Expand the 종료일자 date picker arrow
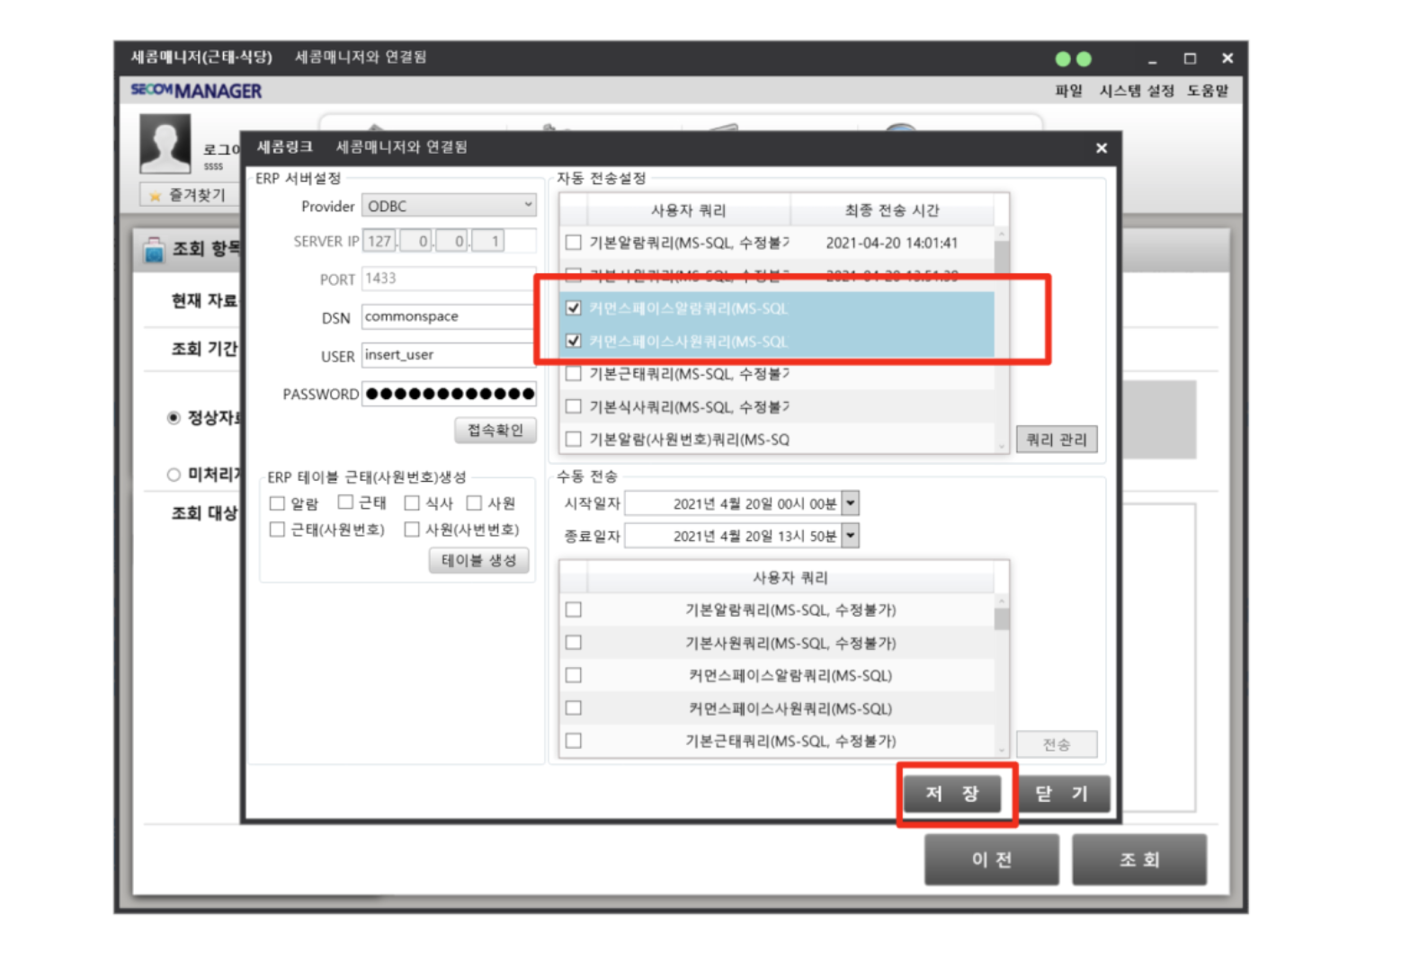The image size is (1410, 969). [x=851, y=536]
